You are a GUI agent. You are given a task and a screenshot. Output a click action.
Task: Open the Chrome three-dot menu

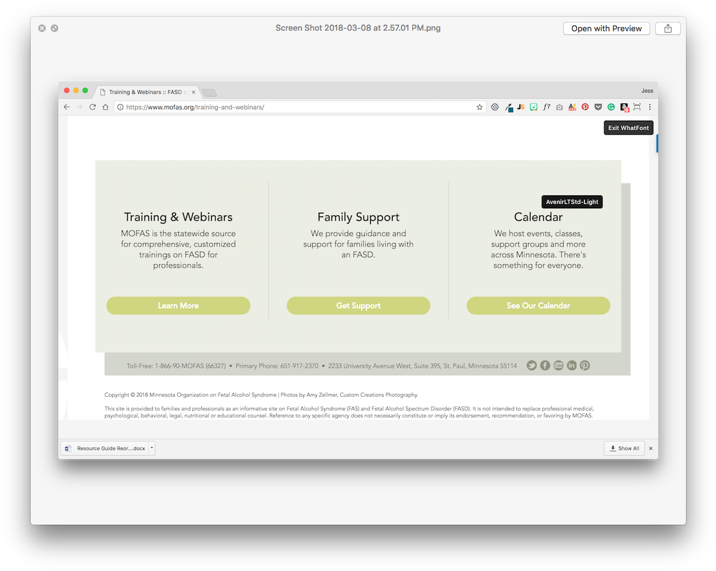click(x=650, y=107)
